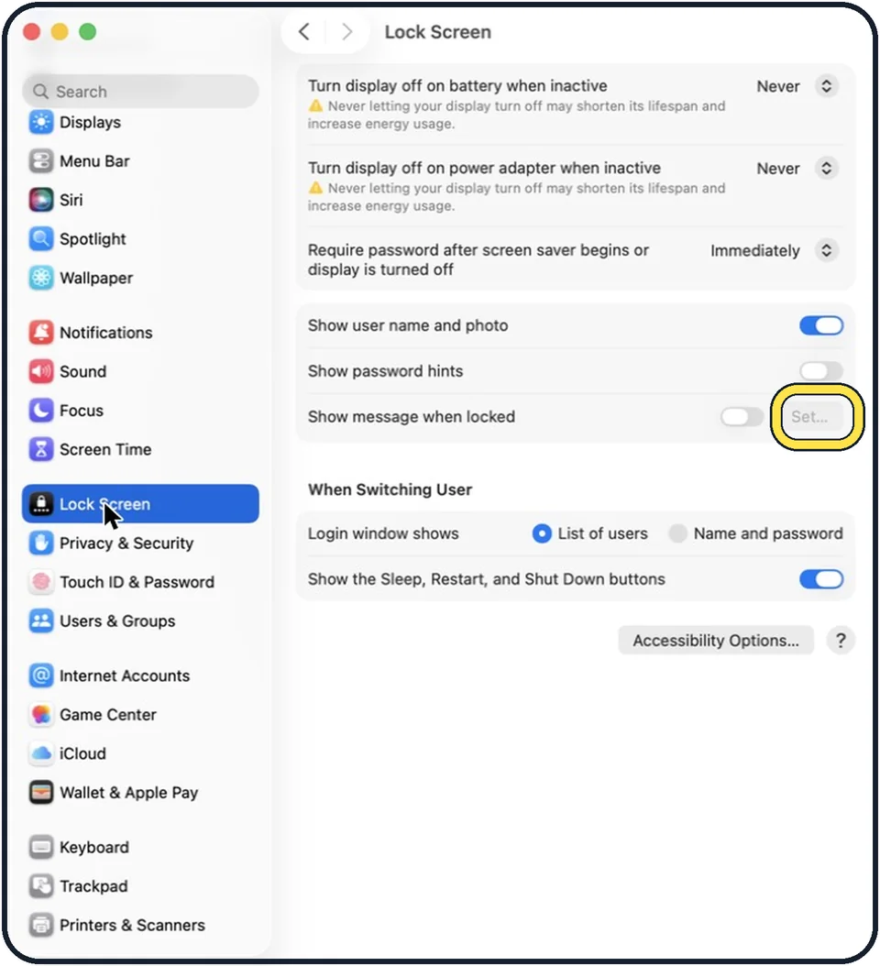
Task: Click the Keyboard sidebar icon
Action: coord(41,847)
